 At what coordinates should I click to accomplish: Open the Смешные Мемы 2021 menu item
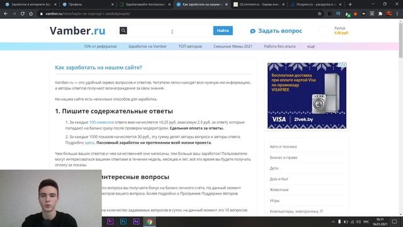pos(233,46)
